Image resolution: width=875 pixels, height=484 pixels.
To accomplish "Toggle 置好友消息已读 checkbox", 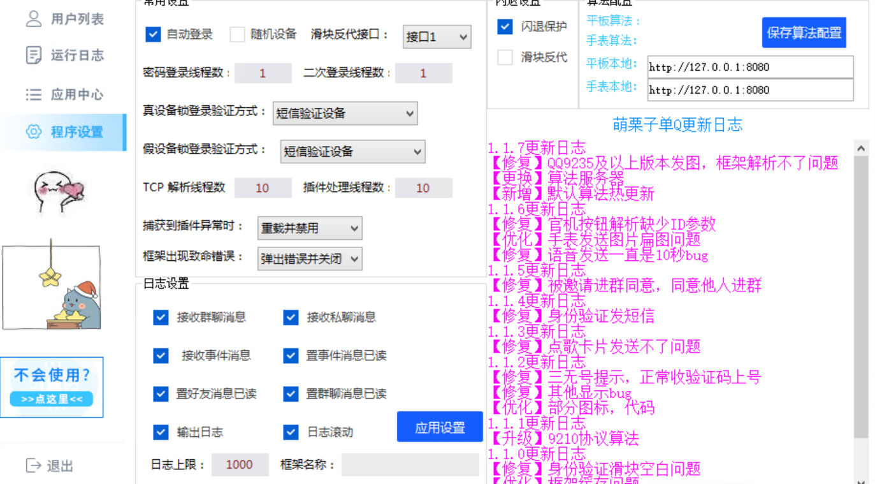I will pos(161,394).
